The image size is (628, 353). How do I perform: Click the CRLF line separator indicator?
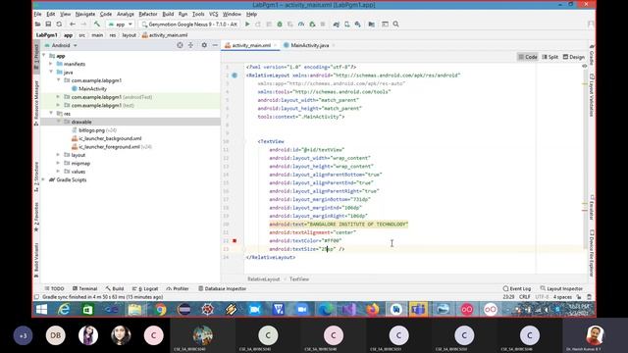[524, 297]
